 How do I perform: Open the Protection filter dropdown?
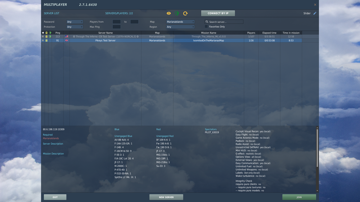coord(75,27)
